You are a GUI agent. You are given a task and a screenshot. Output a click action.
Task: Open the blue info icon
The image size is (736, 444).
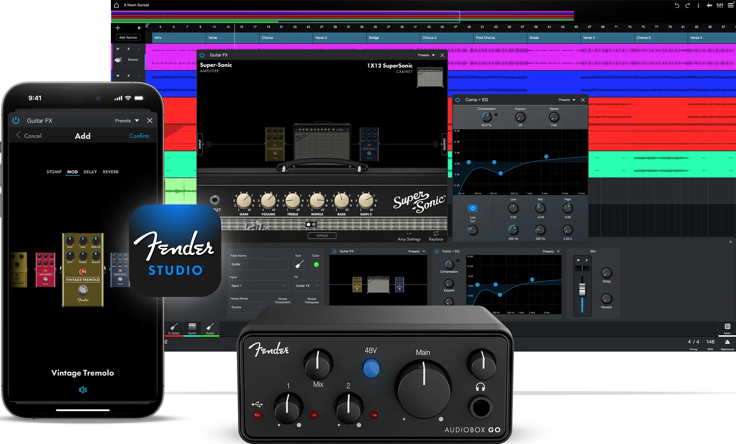click(x=698, y=5)
